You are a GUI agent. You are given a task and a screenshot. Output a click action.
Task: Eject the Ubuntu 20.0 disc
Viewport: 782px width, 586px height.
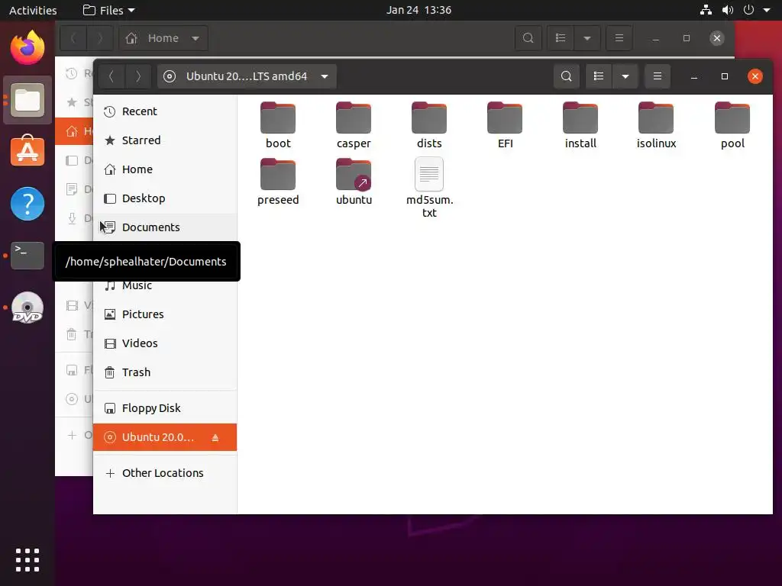(x=215, y=437)
